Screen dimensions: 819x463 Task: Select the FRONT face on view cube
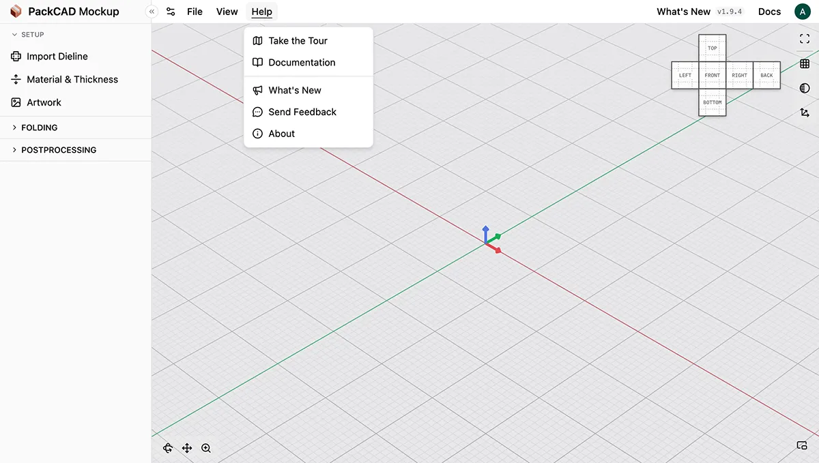(x=713, y=76)
